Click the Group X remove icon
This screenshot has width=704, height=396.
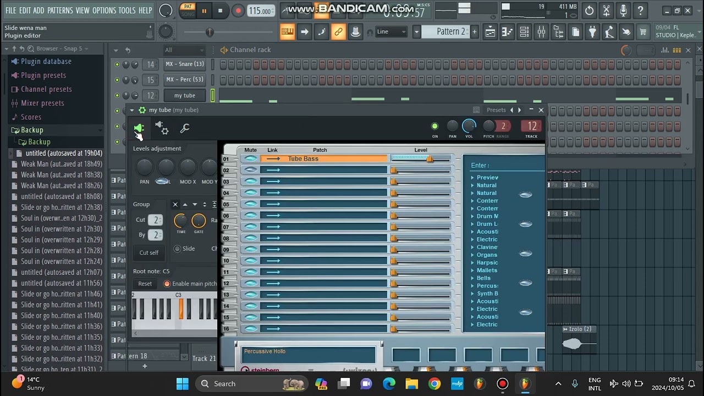pos(175,205)
